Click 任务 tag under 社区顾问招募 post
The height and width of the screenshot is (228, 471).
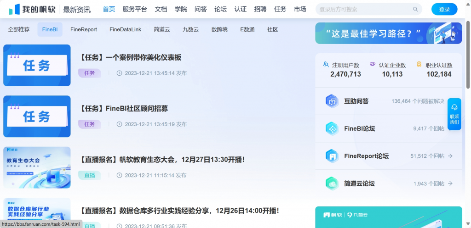pos(90,124)
